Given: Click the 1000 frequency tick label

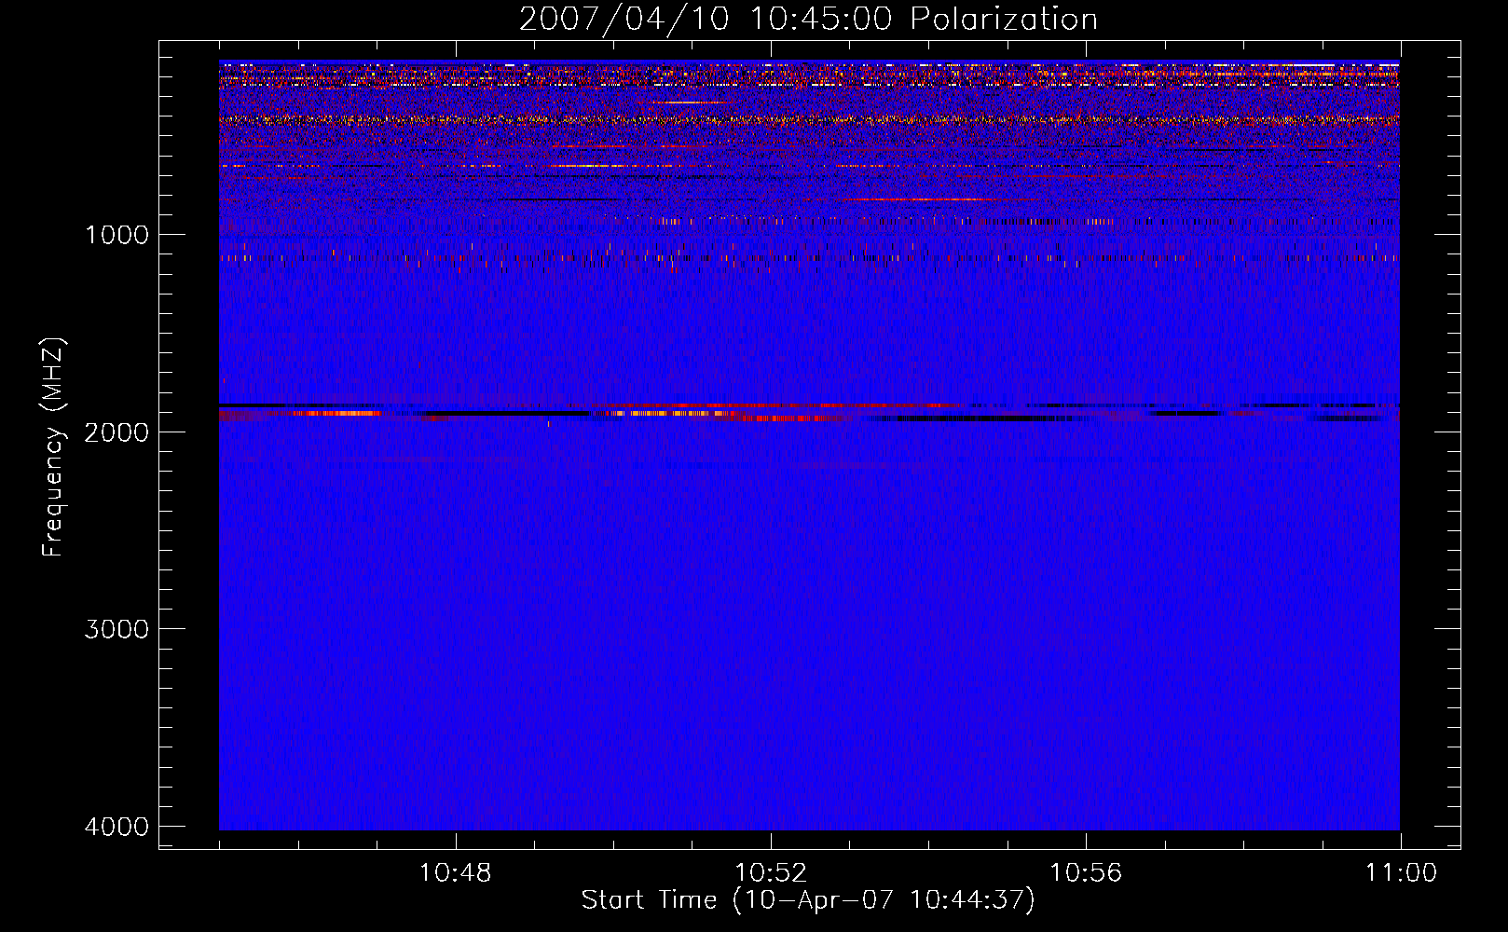Looking at the screenshot, I should (x=117, y=234).
